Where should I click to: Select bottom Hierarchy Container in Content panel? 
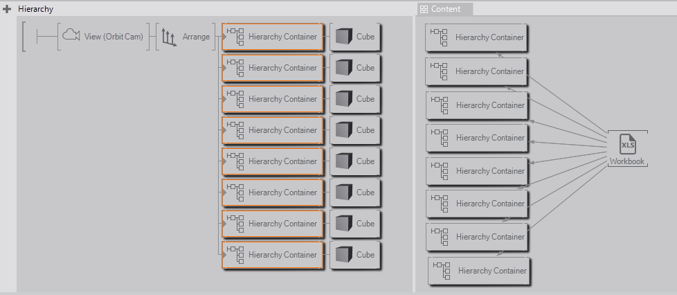tap(492, 271)
